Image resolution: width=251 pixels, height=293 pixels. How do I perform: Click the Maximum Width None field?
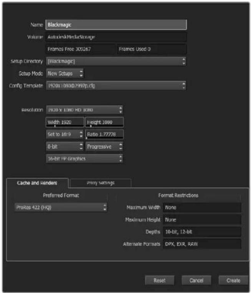(202, 207)
